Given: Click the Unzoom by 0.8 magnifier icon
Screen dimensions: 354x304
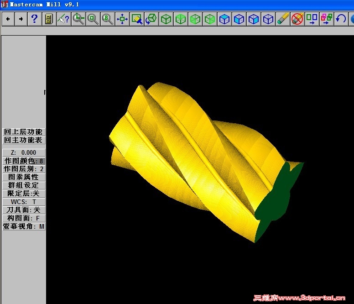Looking at the screenshot, I should [108, 19].
